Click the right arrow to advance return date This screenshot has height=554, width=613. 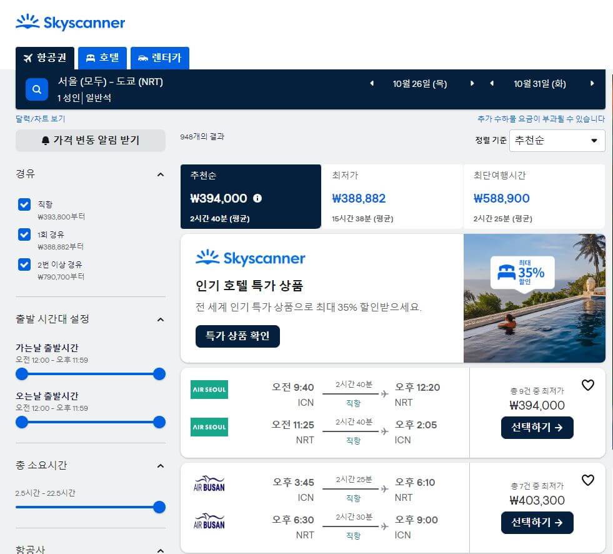click(x=592, y=83)
